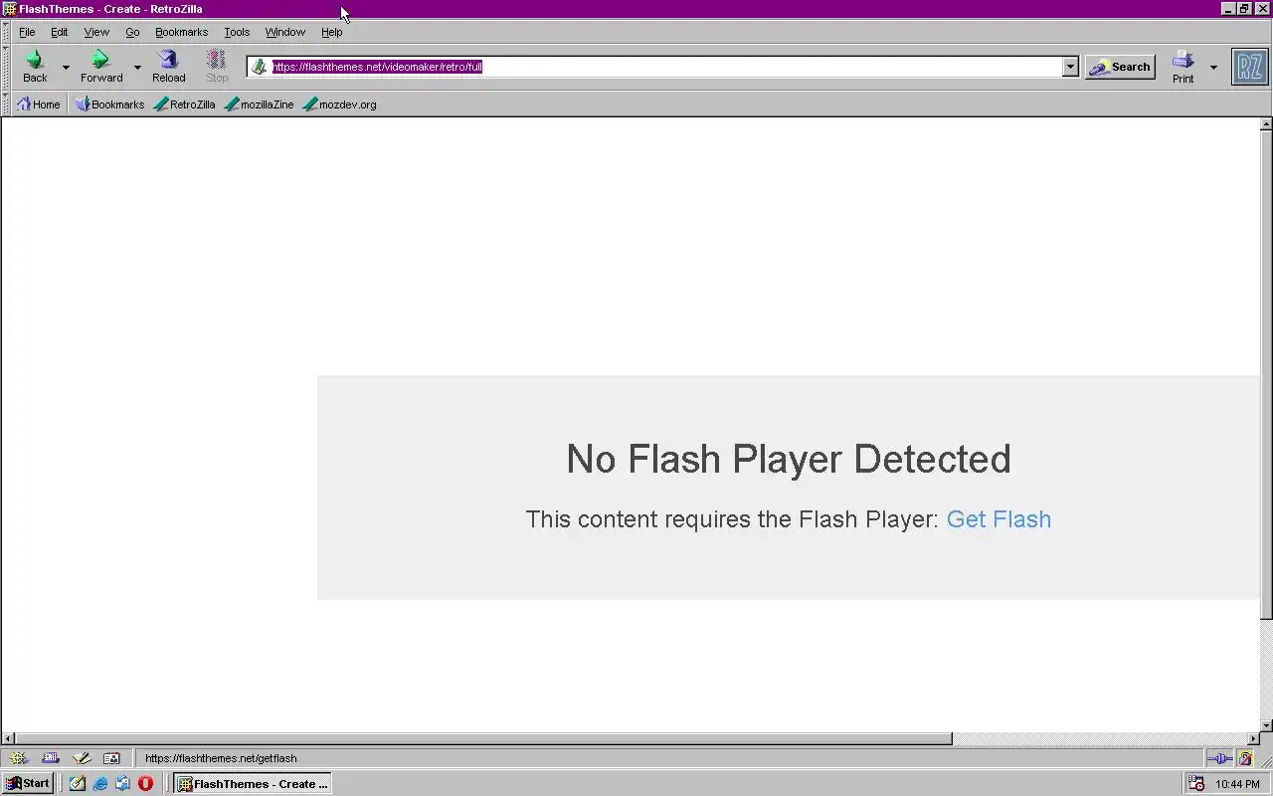Launch Internet Explorer from quick launch

coord(100,783)
